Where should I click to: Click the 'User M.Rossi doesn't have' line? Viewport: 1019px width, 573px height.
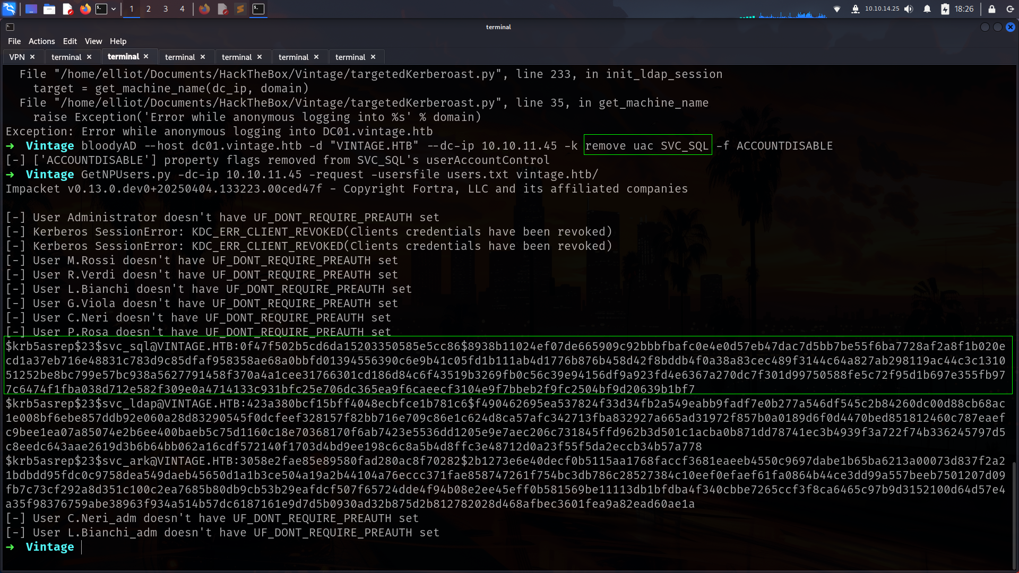click(x=202, y=261)
